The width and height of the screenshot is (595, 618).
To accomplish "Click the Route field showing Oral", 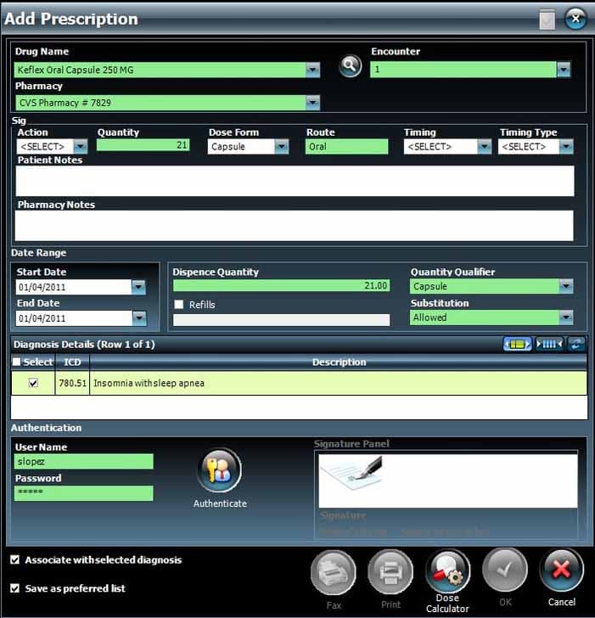I will (346, 147).
